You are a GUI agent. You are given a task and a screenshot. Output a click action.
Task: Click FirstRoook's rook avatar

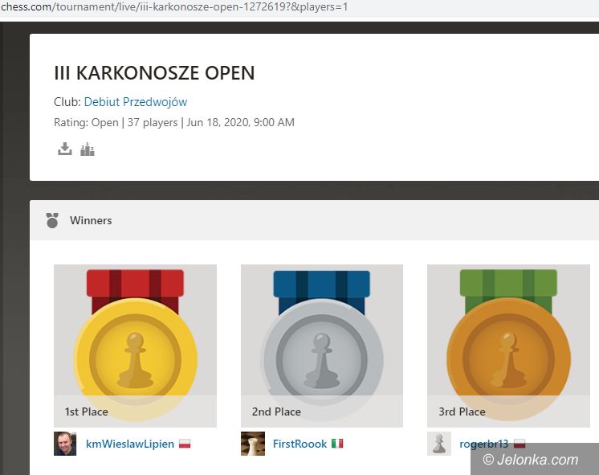(x=252, y=444)
